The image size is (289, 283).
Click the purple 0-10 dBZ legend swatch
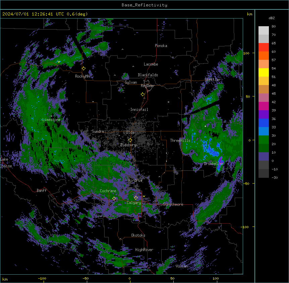(264, 157)
